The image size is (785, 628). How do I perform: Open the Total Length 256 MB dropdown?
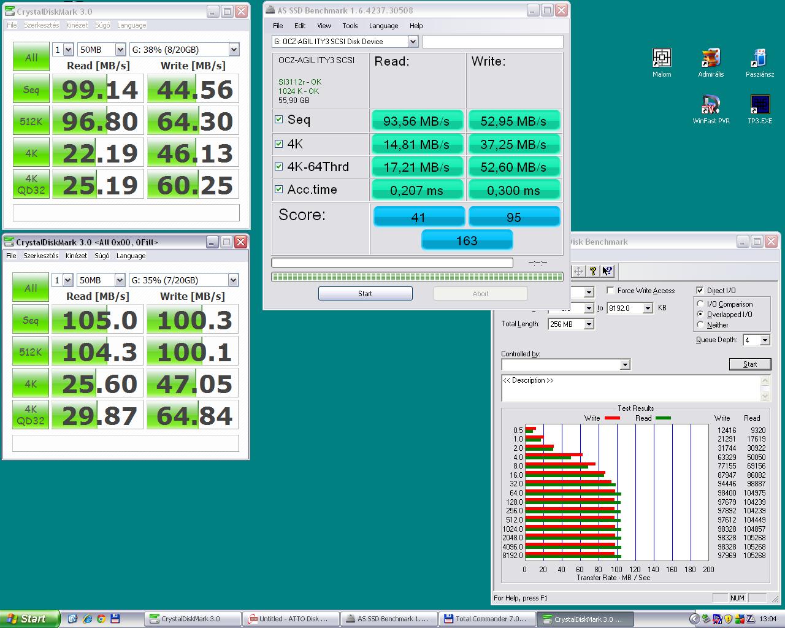589,324
